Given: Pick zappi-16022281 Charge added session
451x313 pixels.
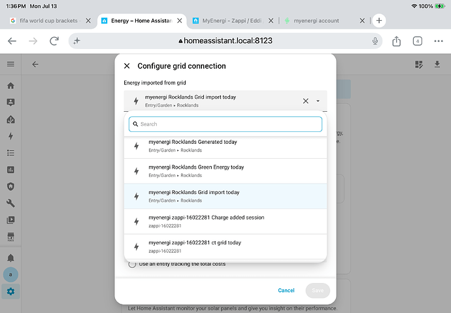Looking at the screenshot, I should point(225,222).
